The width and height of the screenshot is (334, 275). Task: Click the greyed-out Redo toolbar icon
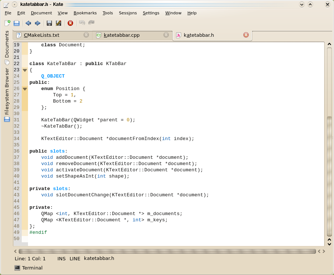pyautogui.click(x=91, y=22)
